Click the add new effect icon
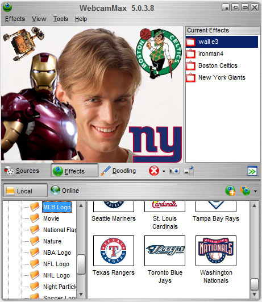This screenshot has width=262, height=302. [230, 191]
